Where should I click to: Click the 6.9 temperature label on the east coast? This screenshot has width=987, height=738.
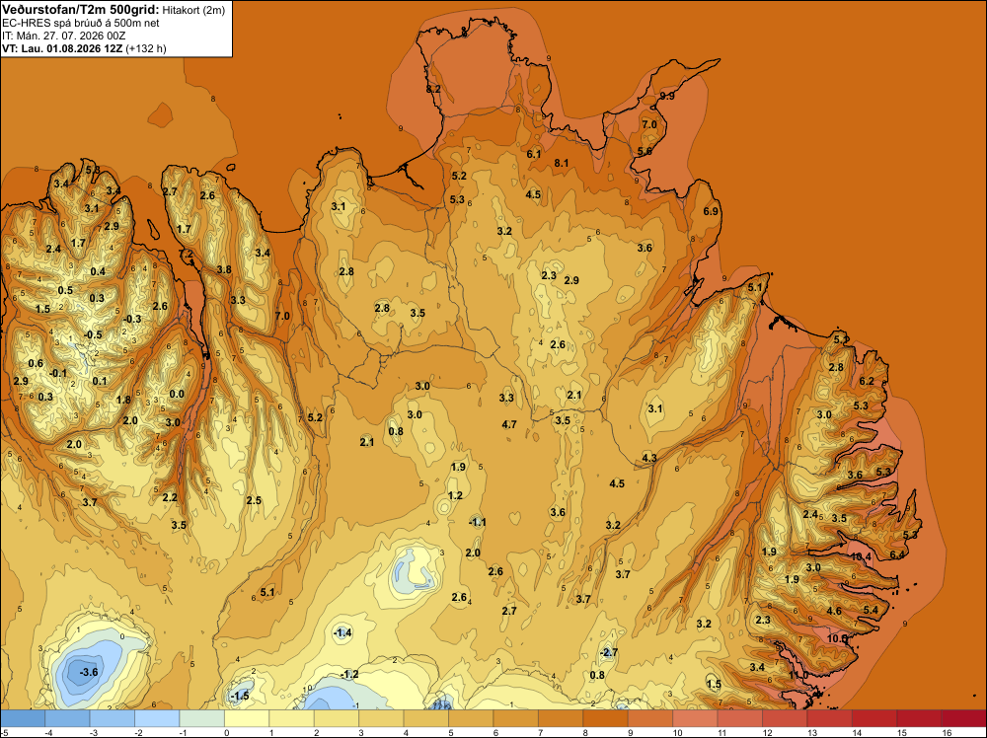tap(711, 211)
